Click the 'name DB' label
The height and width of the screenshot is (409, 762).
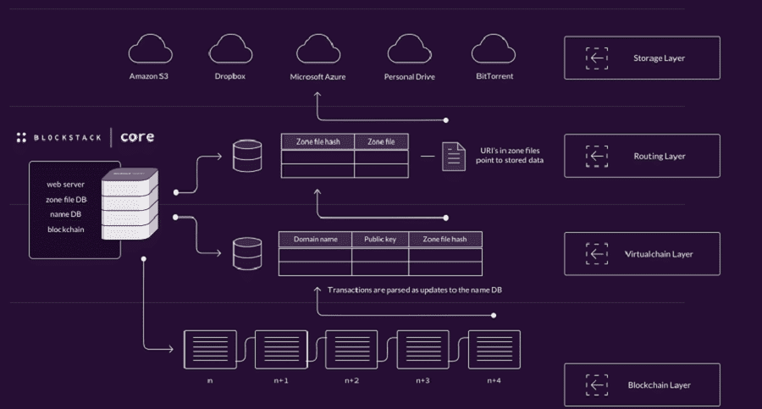coord(65,214)
